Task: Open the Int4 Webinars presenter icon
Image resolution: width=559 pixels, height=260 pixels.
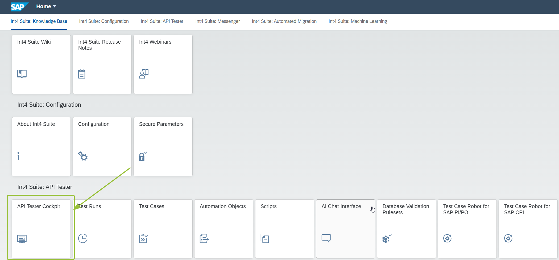Action: click(144, 74)
